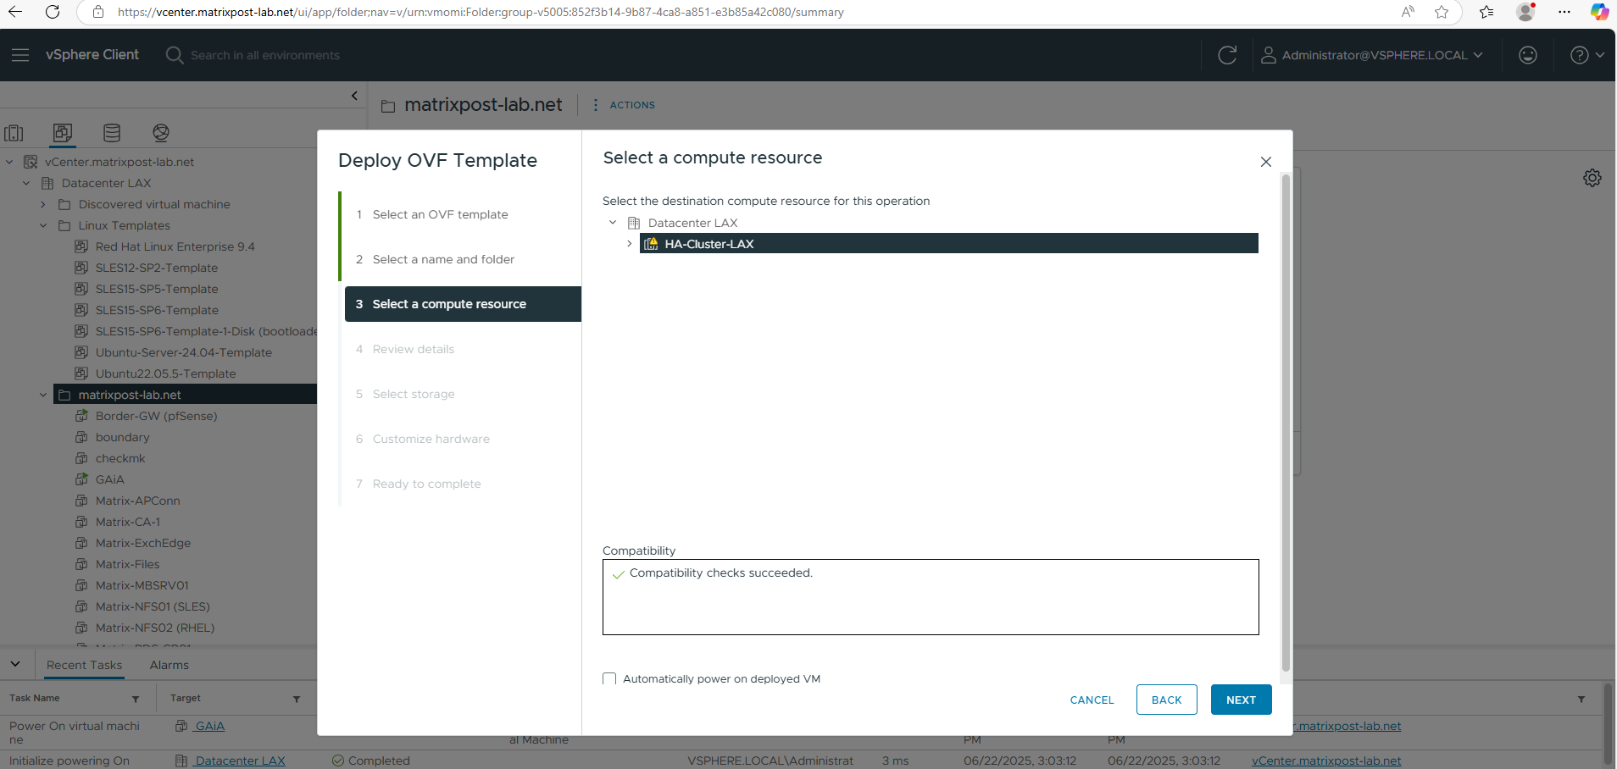Select SLES15-SP5-Template in the tree
Image resolution: width=1617 pixels, height=769 pixels.
click(157, 289)
